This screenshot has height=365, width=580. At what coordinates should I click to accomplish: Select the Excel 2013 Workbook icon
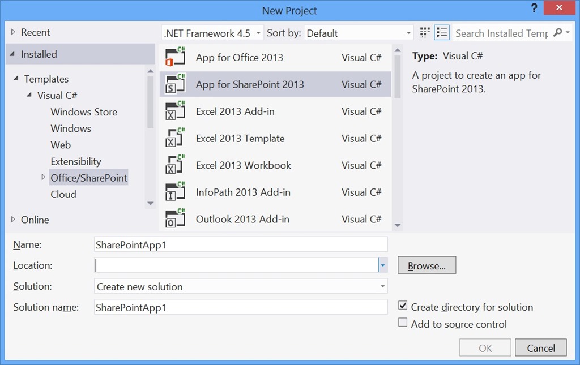[x=174, y=165]
